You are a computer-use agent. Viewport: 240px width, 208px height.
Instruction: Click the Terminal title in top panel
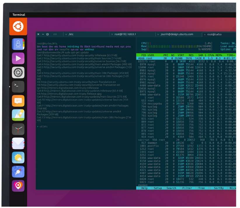point(19,15)
